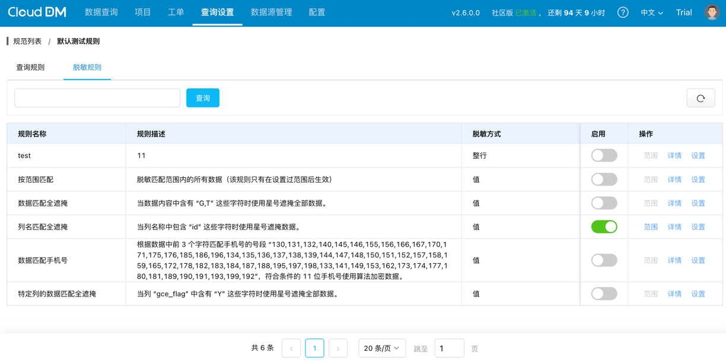
Task: Click the blue 查询 button
Action: (202, 98)
